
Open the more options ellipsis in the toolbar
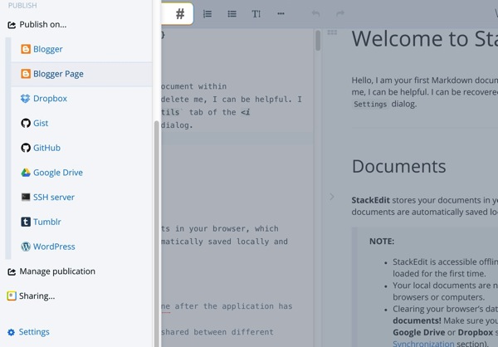[281, 14]
